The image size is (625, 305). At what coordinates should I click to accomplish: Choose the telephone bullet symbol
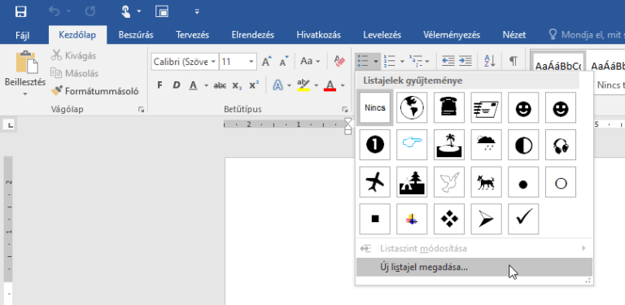click(x=449, y=107)
